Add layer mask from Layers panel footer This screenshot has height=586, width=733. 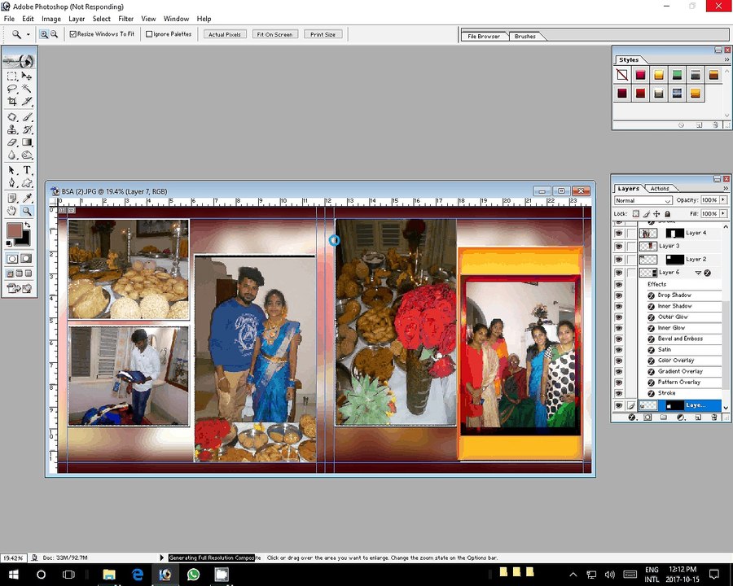(x=647, y=418)
